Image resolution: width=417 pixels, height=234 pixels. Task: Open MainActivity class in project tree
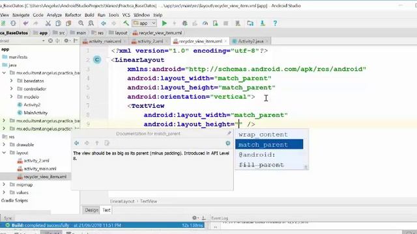pyautogui.click(x=36, y=112)
